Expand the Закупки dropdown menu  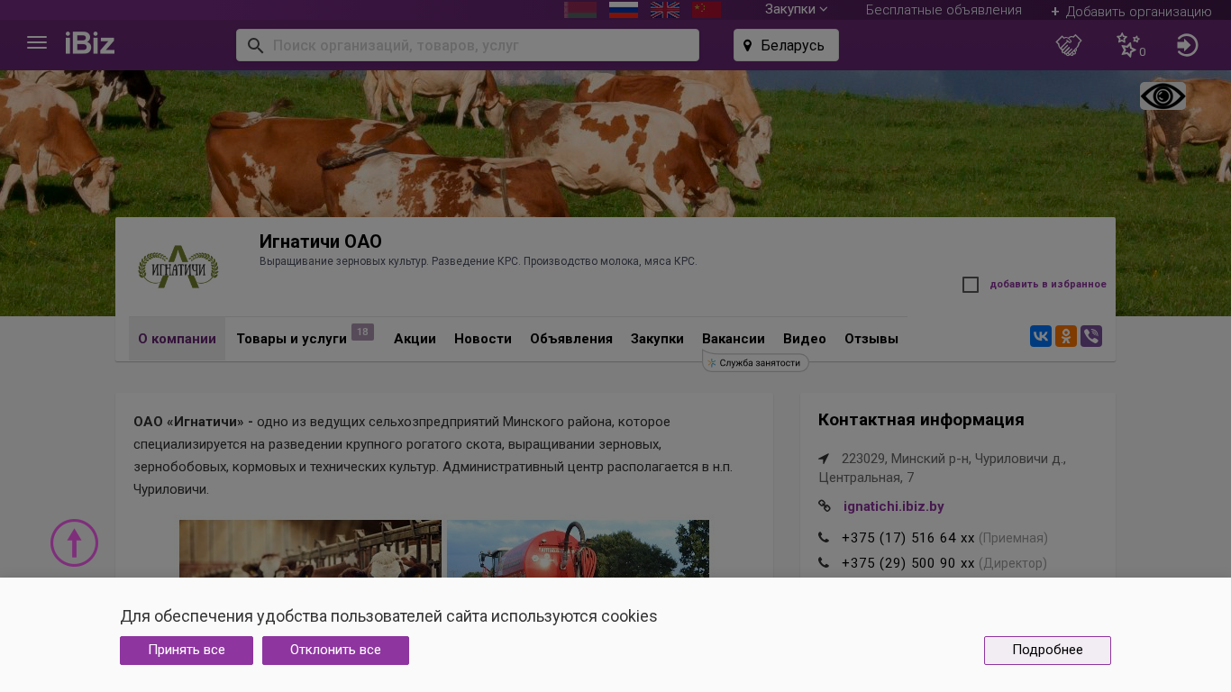click(796, 9)
